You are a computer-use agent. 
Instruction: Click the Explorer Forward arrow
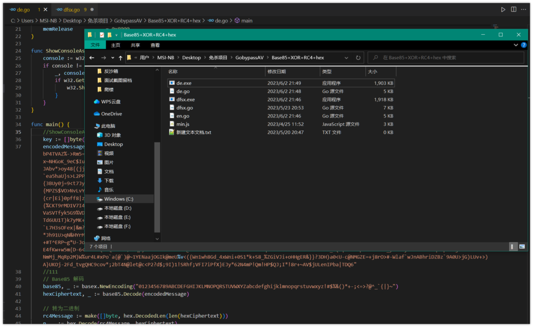click(104, 58)
